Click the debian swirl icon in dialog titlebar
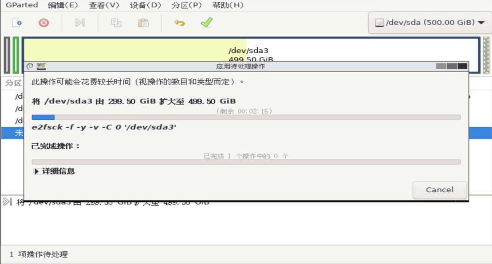 tap(30, 67)
